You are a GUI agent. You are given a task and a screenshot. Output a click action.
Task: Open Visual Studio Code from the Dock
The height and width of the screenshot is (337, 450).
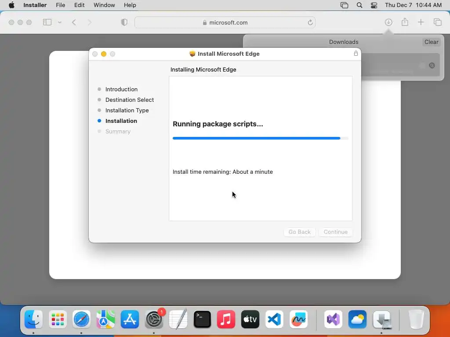click(x=274, y=319)
